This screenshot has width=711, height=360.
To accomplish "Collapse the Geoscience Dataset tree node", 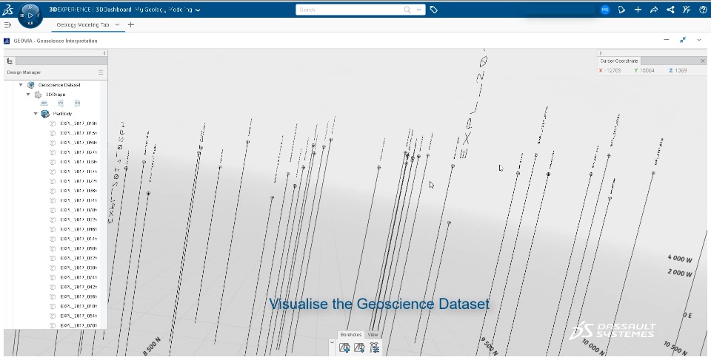I will tap(21, 85).
